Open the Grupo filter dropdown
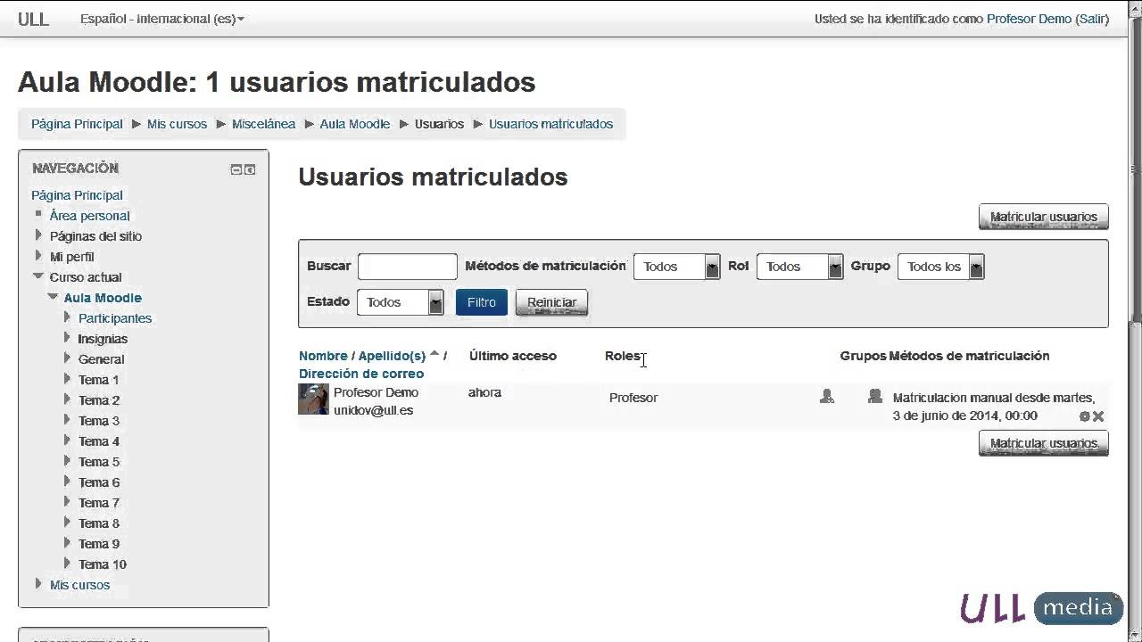This screenshot has width=1142, height=642. tap(940, 267)
